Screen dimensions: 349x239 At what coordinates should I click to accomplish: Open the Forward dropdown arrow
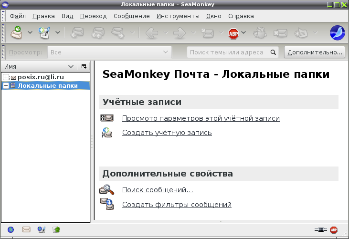click(132, 33)
